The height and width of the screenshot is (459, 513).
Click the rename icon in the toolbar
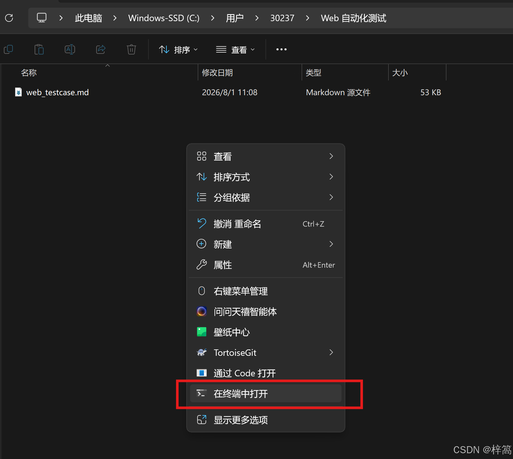coord(70,49)
